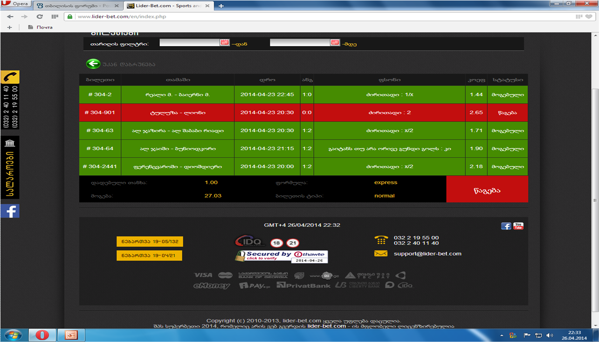Click the 21 age restriction badge
This screenshot has width=599, height=342.
pos(293,243)
